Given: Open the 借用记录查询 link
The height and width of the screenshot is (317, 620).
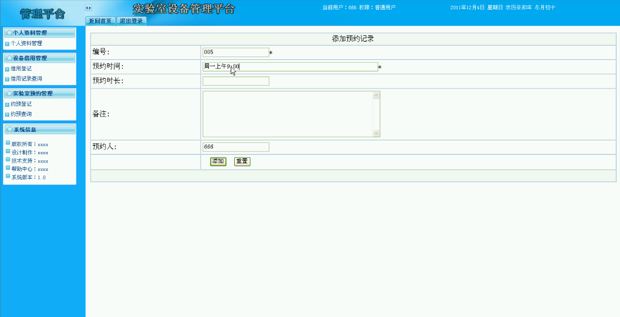Looking at the screenshot, I should [x=26, y=79].
